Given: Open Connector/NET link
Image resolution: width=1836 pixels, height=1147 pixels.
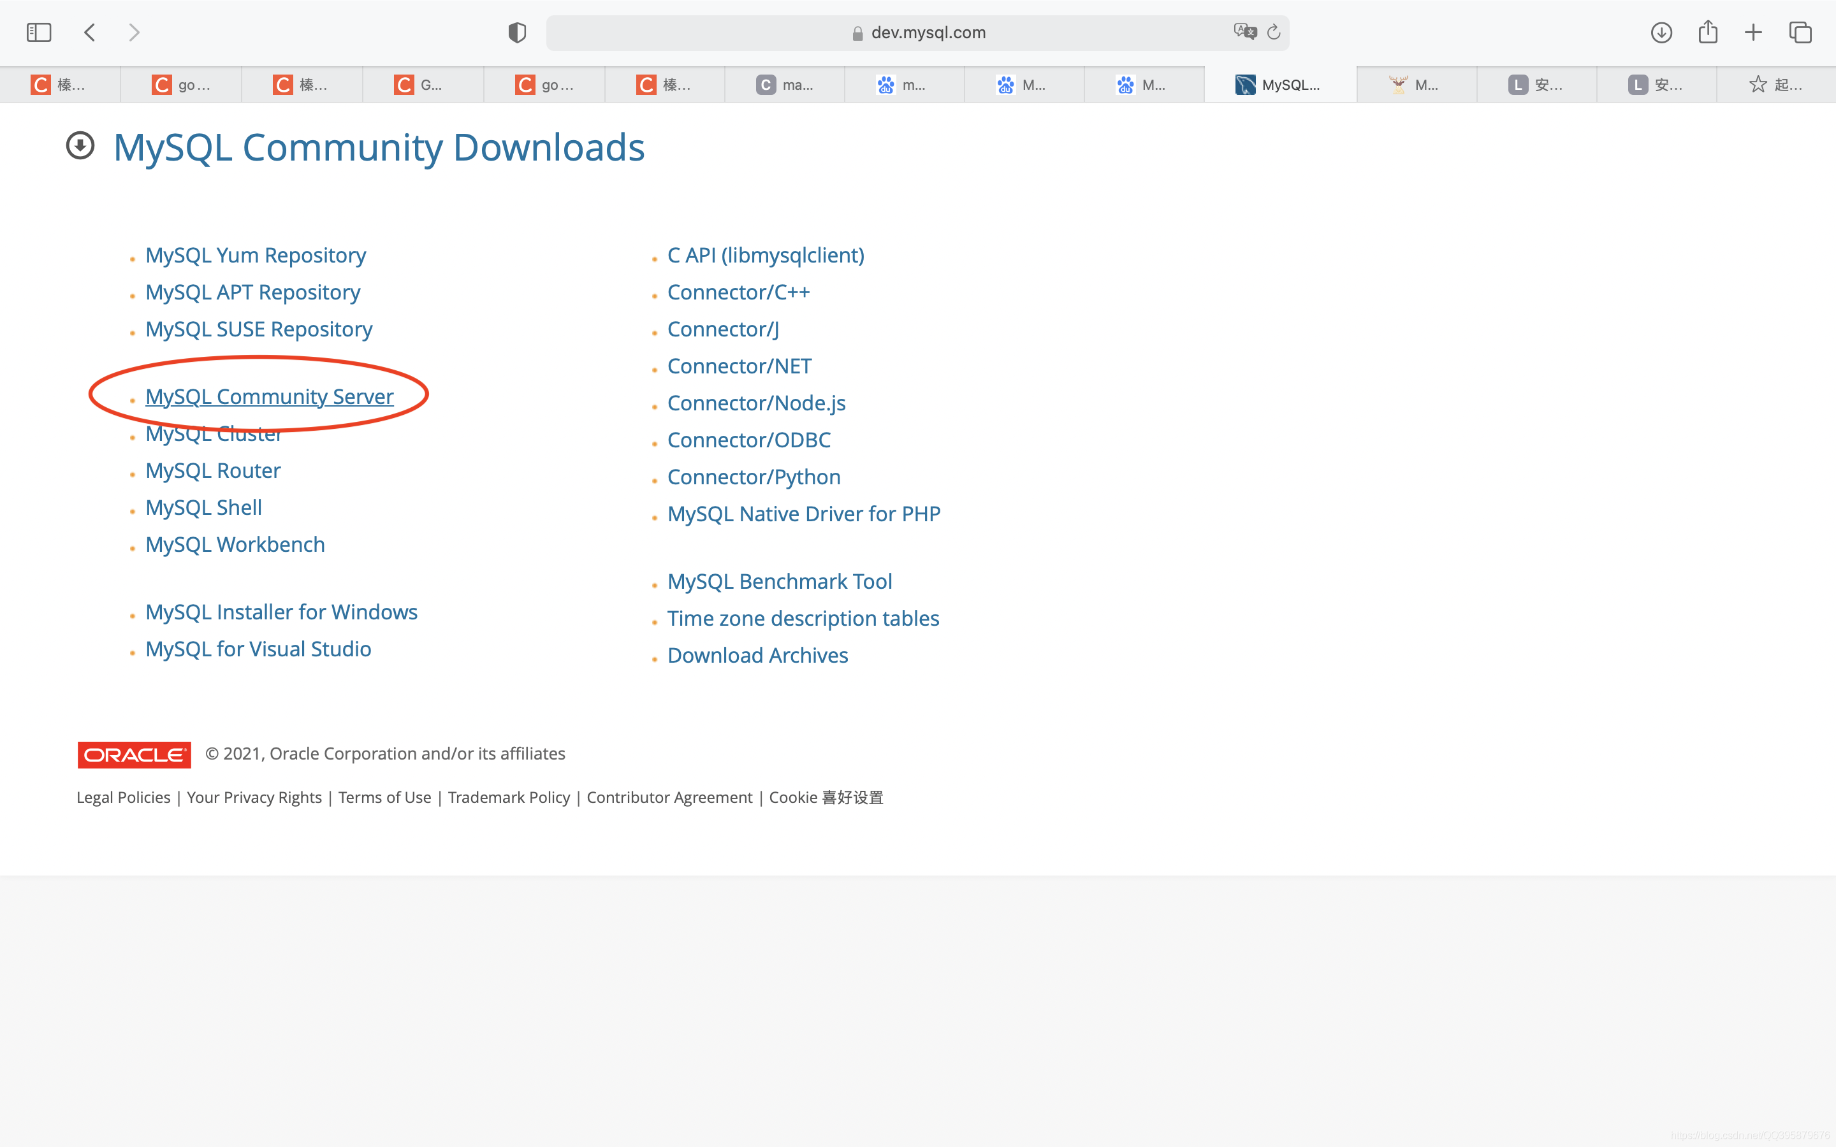Looking at the screenshot, I should click(x=739, y=366).
